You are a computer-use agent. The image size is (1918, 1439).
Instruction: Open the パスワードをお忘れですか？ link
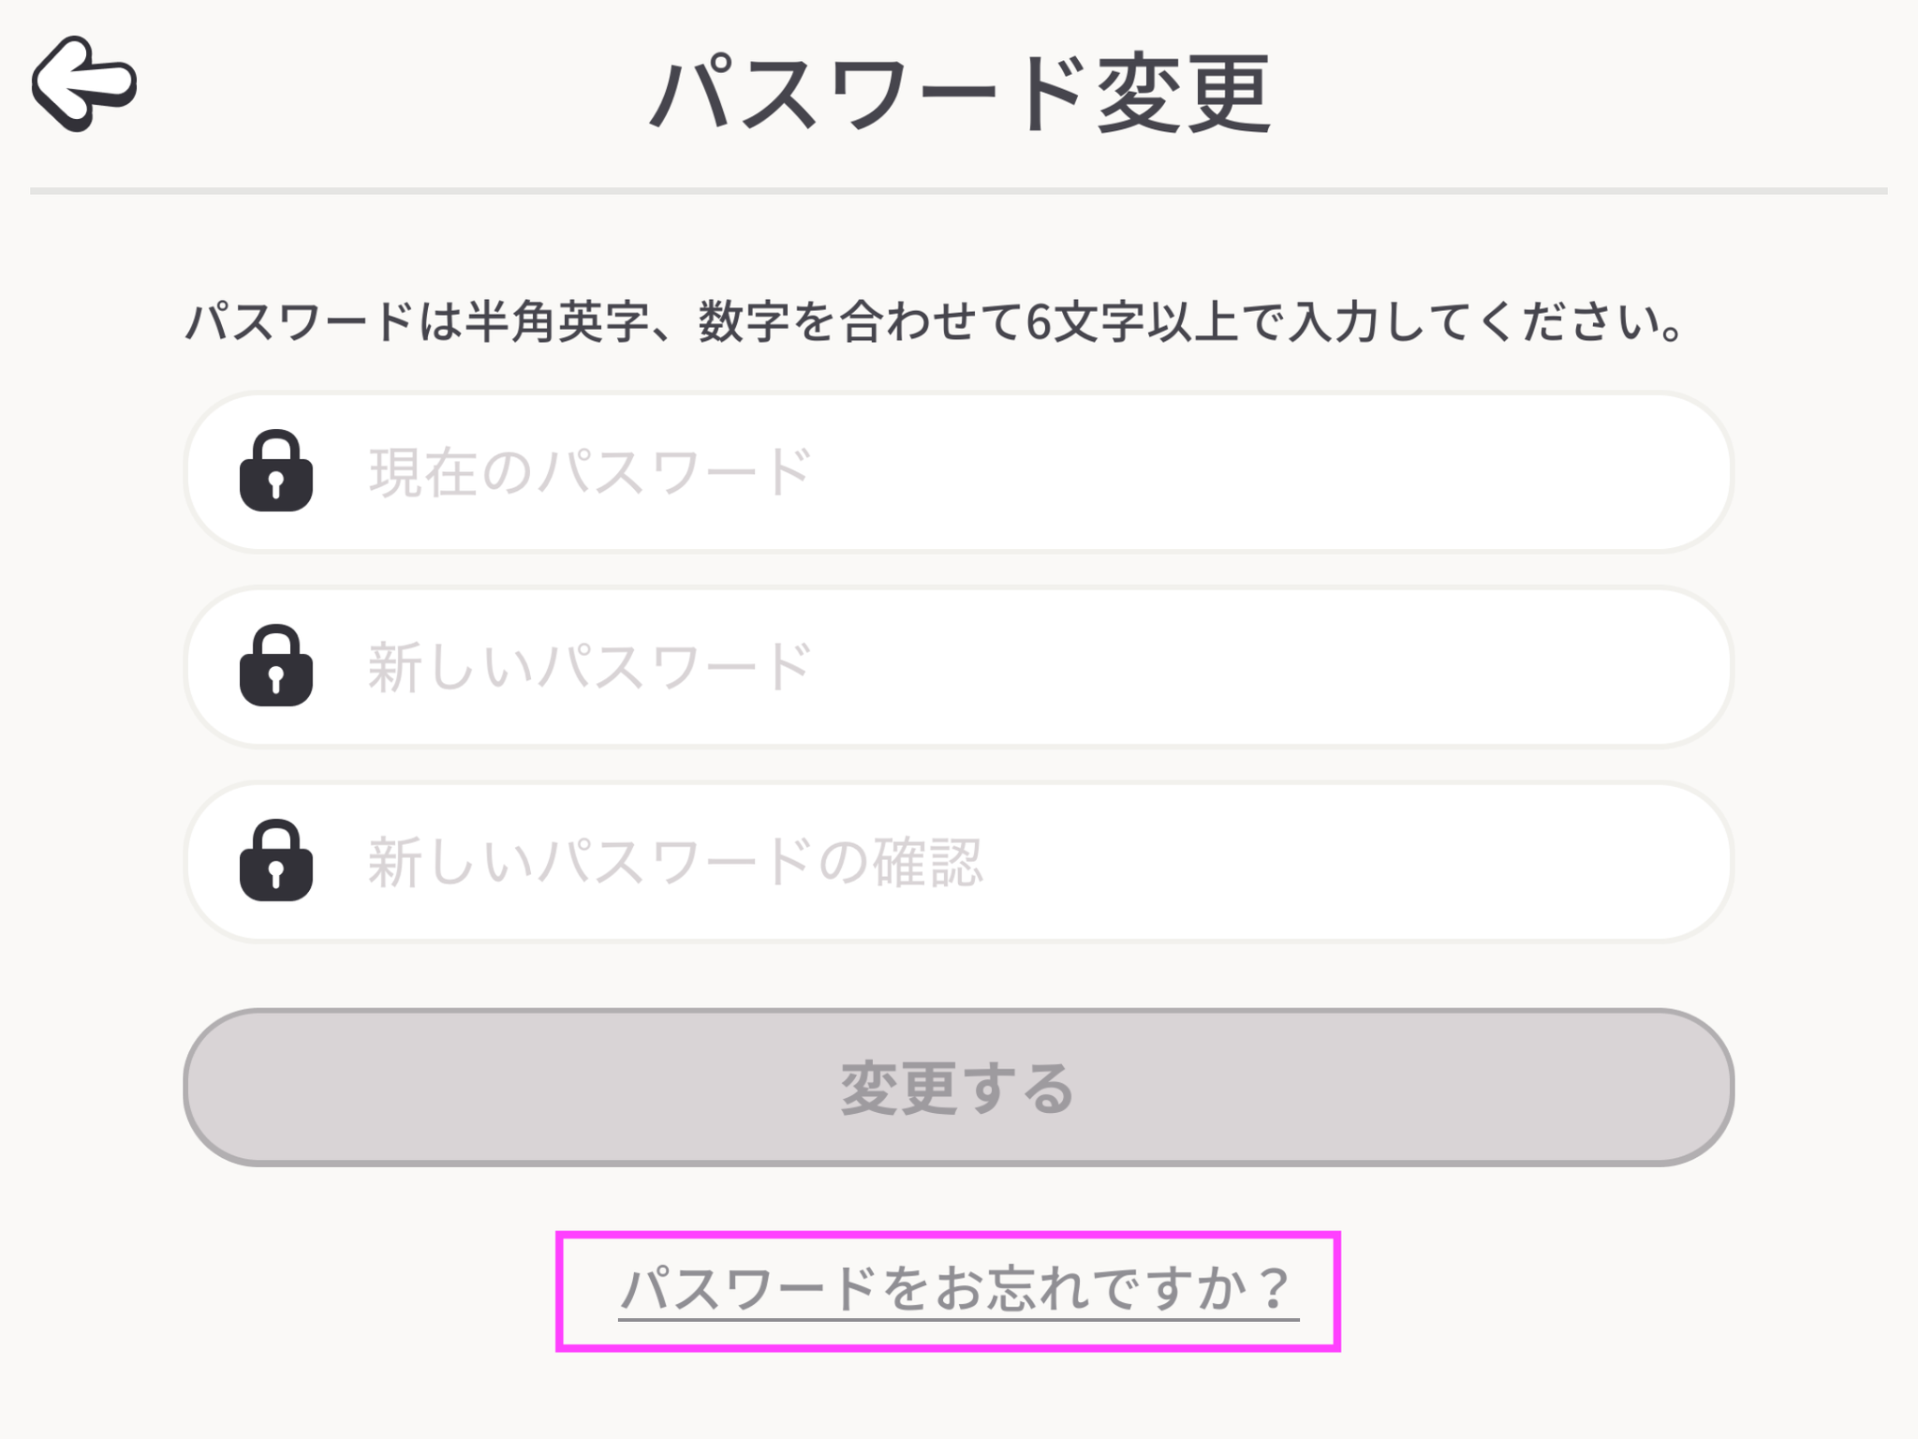pyautogui.click(x=958, y=1289)
